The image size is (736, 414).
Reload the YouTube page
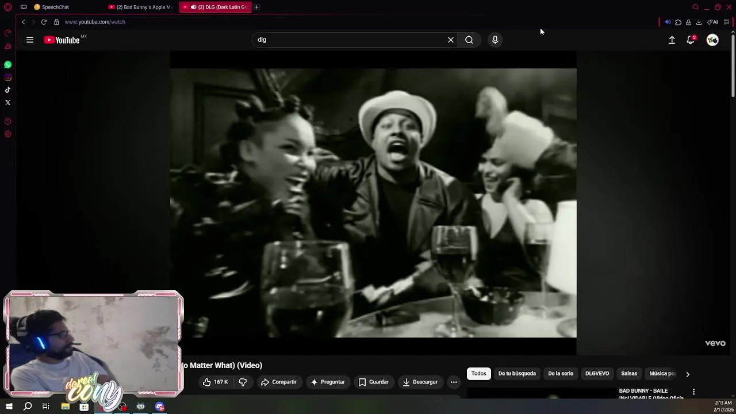click(44, 22)
